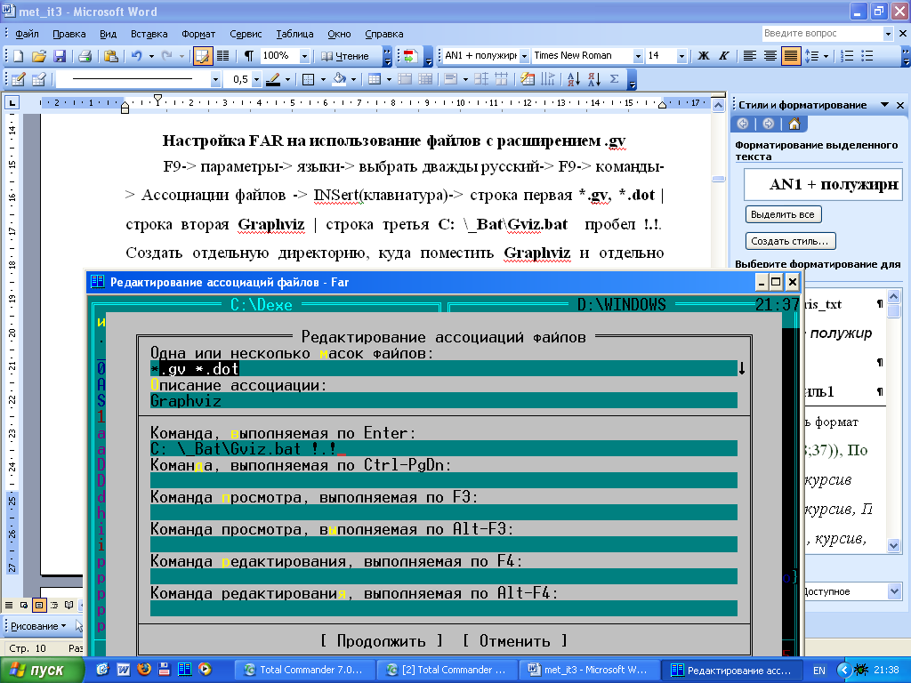Open the font size 14 dropdown

coord(681,56)
